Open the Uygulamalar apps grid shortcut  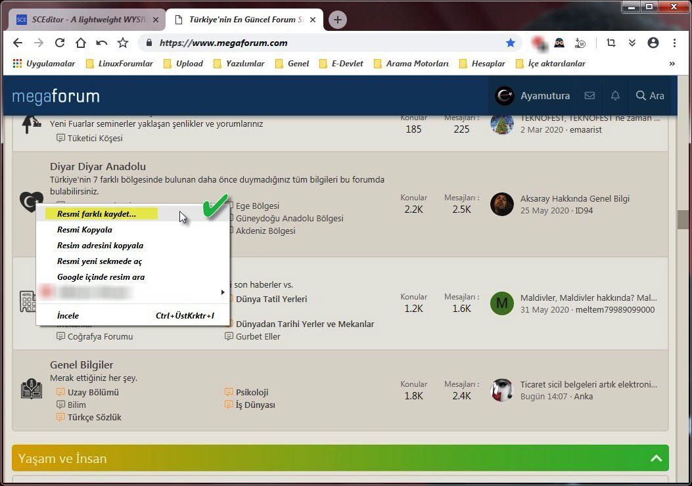pos(43,64)
